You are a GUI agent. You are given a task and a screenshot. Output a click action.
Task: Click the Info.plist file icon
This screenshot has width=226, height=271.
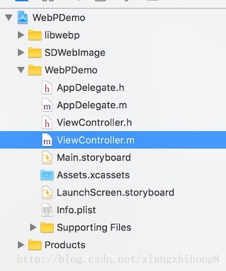tap(47, 210)
